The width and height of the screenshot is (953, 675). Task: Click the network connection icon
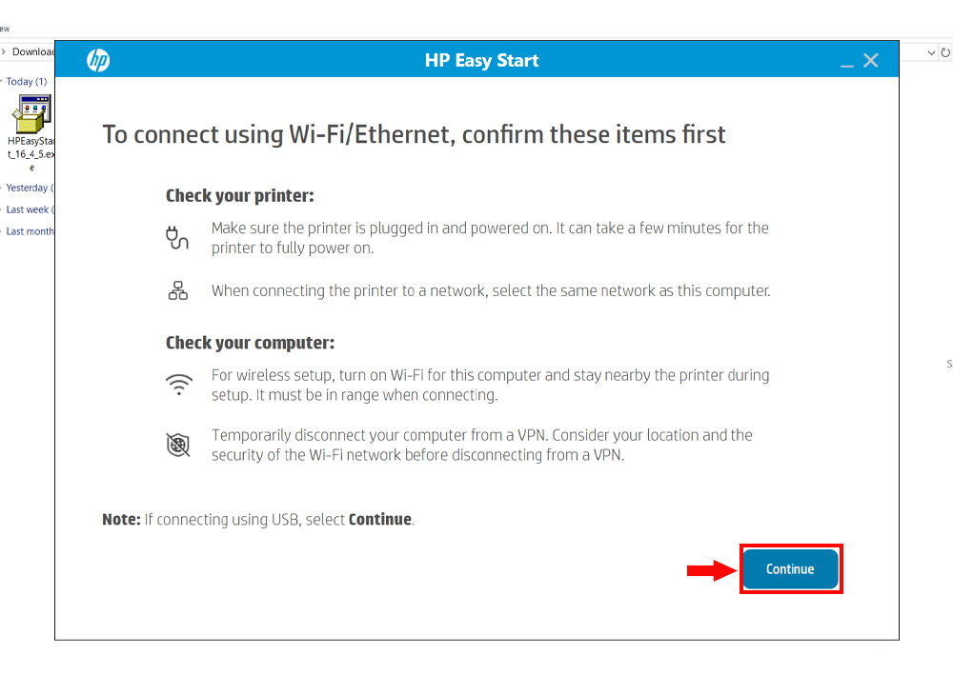coord(178,290)
